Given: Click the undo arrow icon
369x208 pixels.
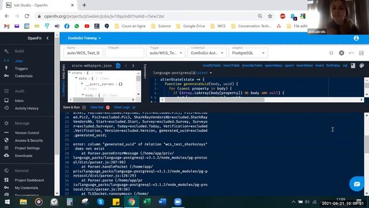Looking at the screenshot, I should (x=351, y=53).
